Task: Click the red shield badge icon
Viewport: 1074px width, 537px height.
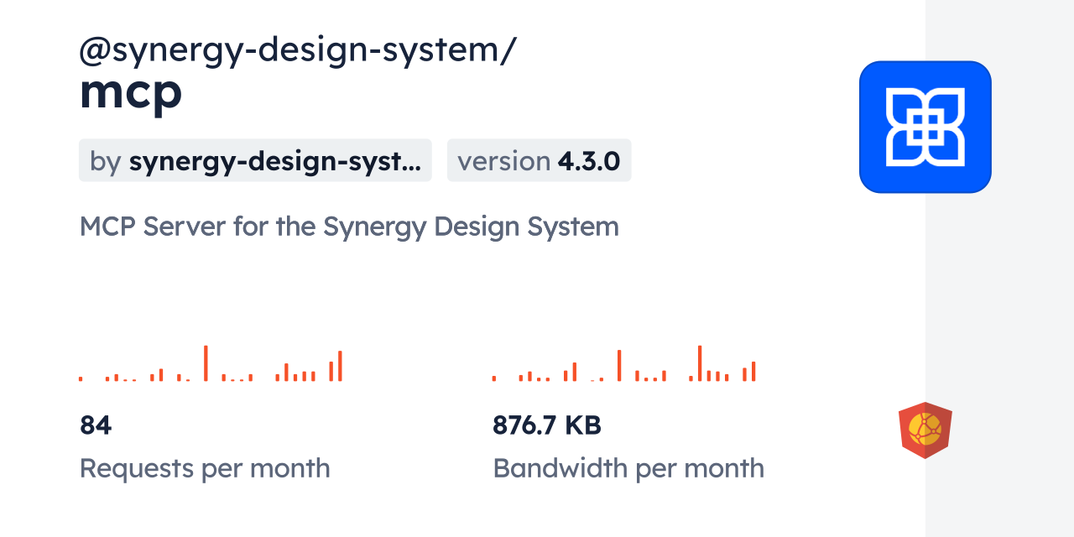Action: 925,430
